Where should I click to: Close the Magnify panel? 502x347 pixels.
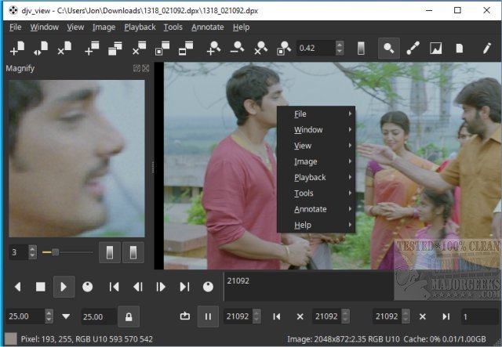pyautogui.click(x=145, y=68)
